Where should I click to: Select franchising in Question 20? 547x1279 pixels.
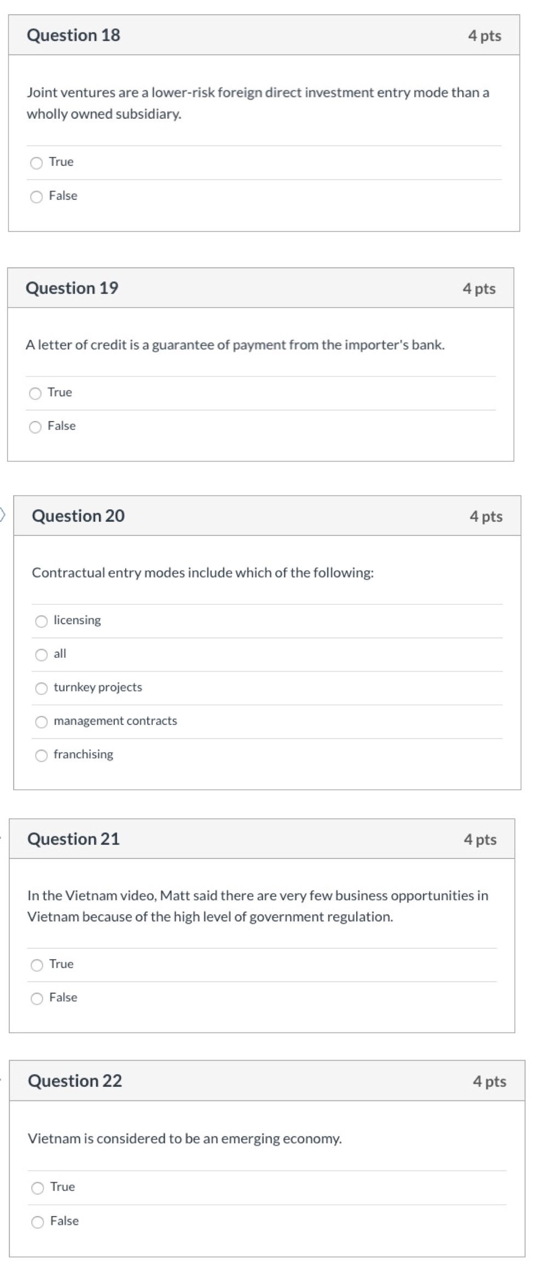[41, 755]
